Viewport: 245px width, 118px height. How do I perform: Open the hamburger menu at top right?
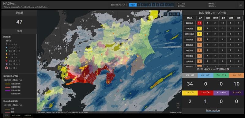[240, 5]
